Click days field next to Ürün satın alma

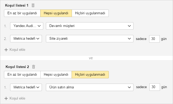tap(155, 87)
